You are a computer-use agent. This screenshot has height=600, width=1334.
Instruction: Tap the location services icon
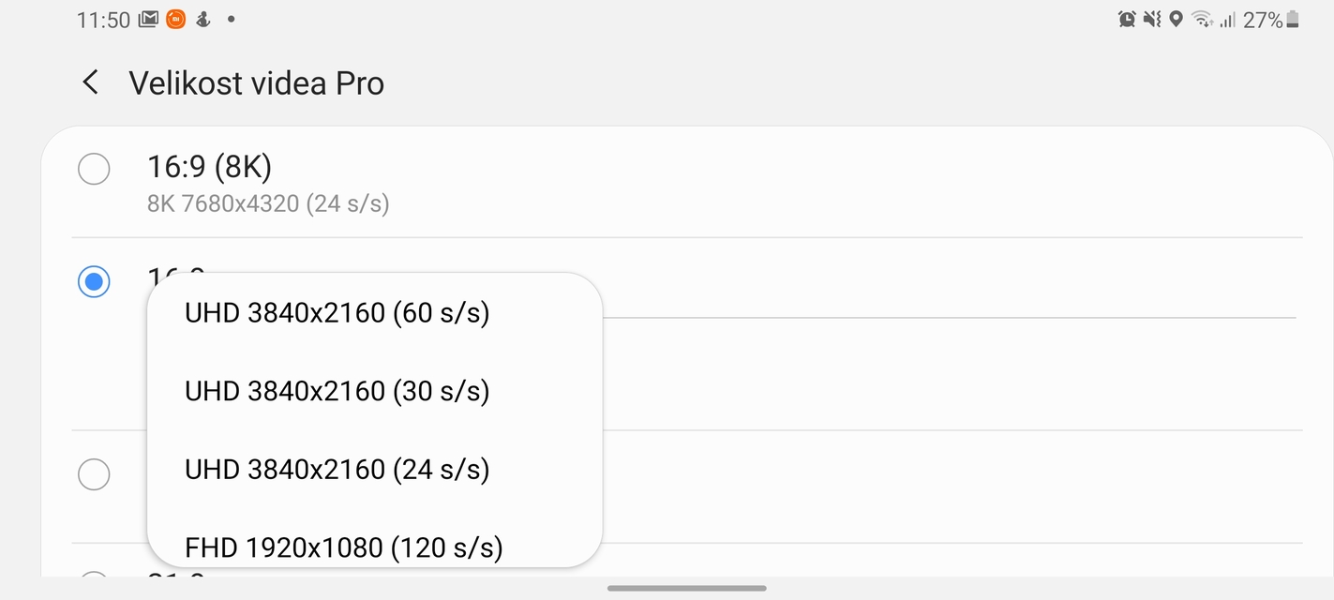coord(1176,19)
